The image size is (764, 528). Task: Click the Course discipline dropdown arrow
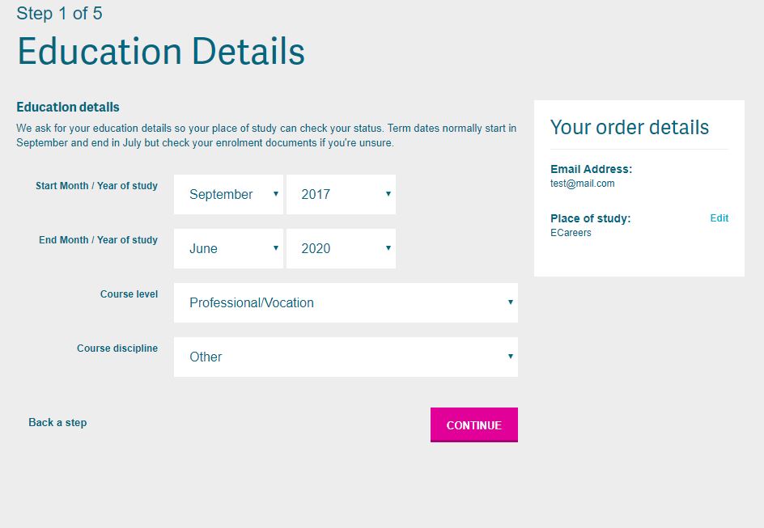(510, 357)
